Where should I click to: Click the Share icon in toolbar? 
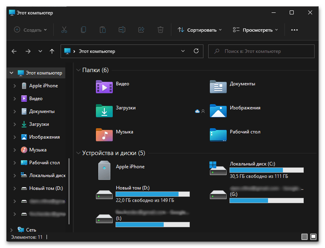click(141, 30)
